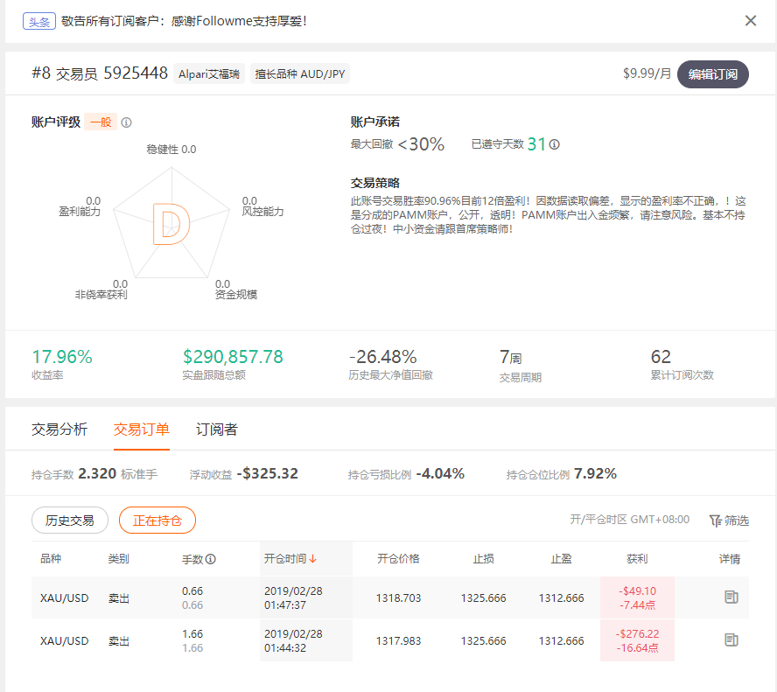Click the 擅长品种 AUD/JPY tag
The height and width of the screenshot is (692, 777).
coord(300,73)
